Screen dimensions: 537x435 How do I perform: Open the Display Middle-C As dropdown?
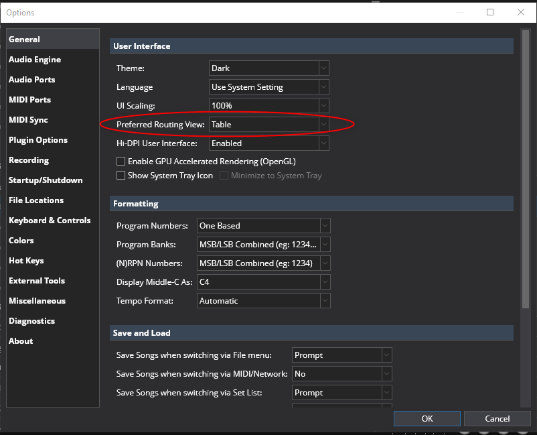click(263, 282)
